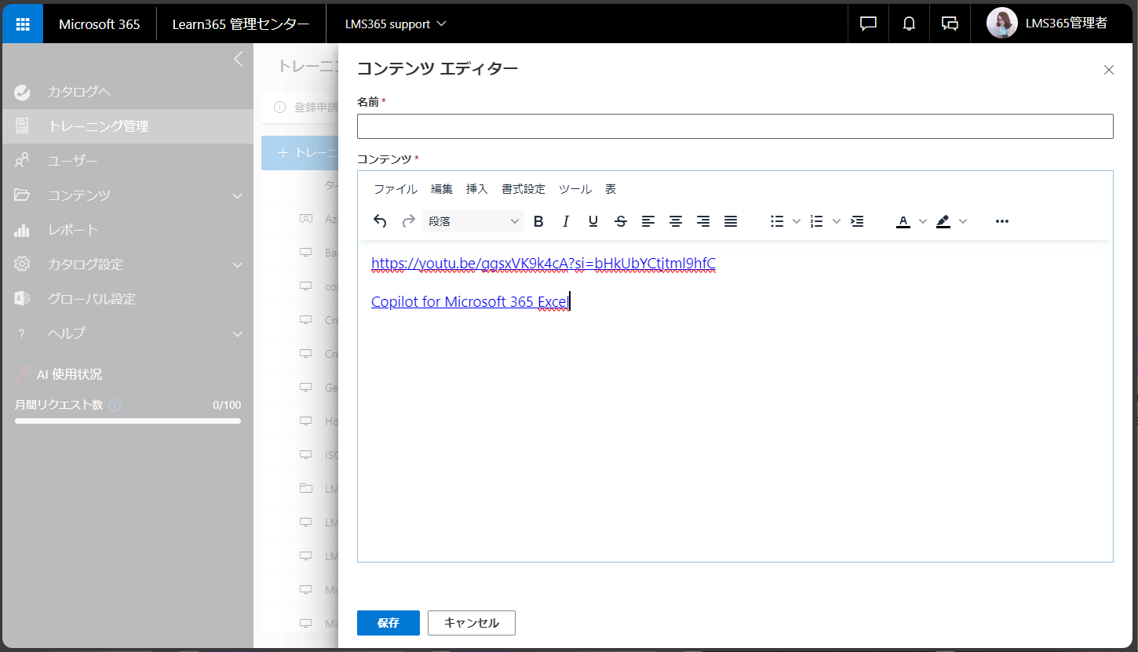Open the 表 menu
Screen dimensions: 1138x652
click(x=611, y=189)
